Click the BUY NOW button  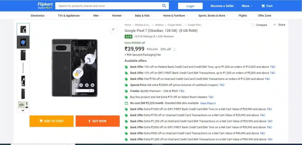click(98, 121)
